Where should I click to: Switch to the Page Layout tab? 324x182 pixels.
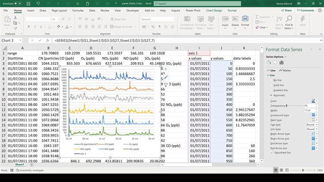(59, 10)
